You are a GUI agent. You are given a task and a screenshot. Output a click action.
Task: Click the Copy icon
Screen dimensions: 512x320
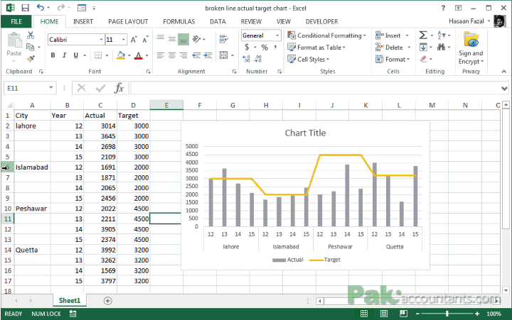tap(31, 47)
